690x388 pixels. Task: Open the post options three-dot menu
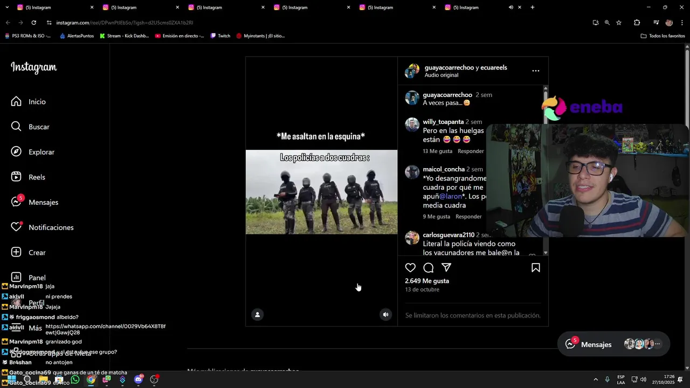535,71
